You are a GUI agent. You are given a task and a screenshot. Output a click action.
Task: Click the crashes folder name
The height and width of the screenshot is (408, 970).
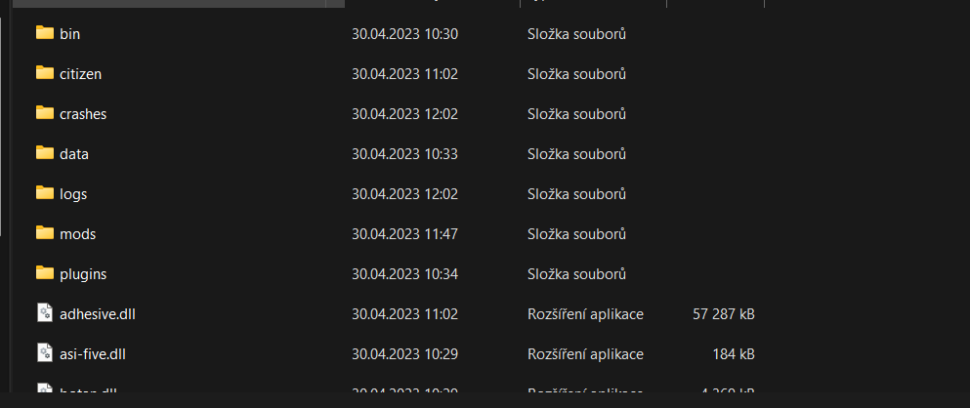[x=83, y=114]
